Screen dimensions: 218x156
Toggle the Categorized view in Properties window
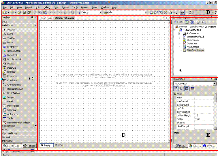point(176,89)
